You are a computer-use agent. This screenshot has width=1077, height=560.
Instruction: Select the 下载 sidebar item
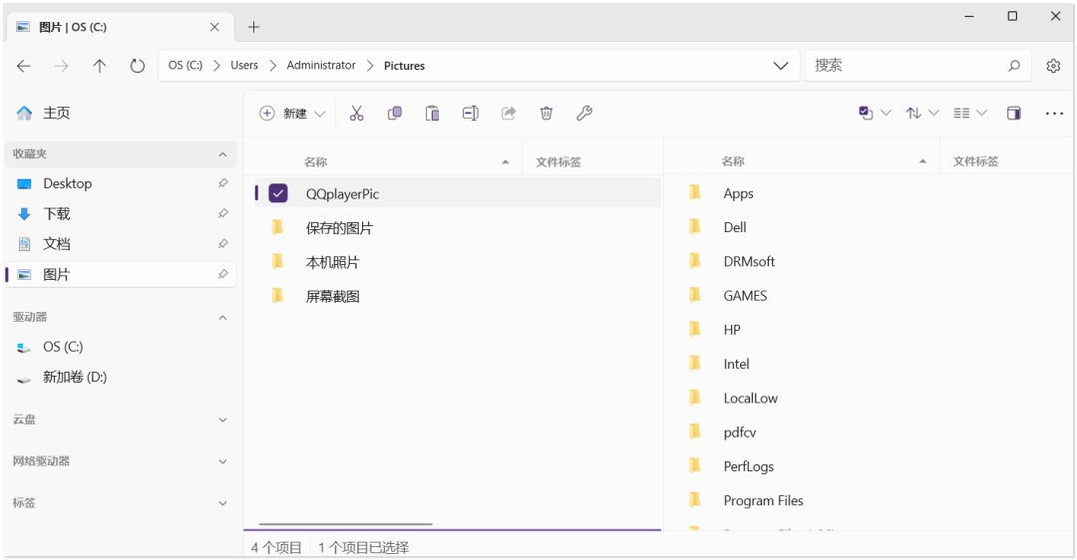[x=57, y=214]
